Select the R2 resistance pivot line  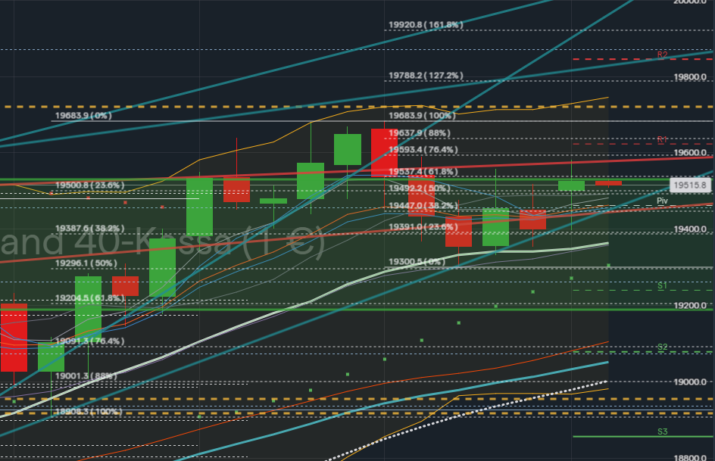click(x=662, y=55)
